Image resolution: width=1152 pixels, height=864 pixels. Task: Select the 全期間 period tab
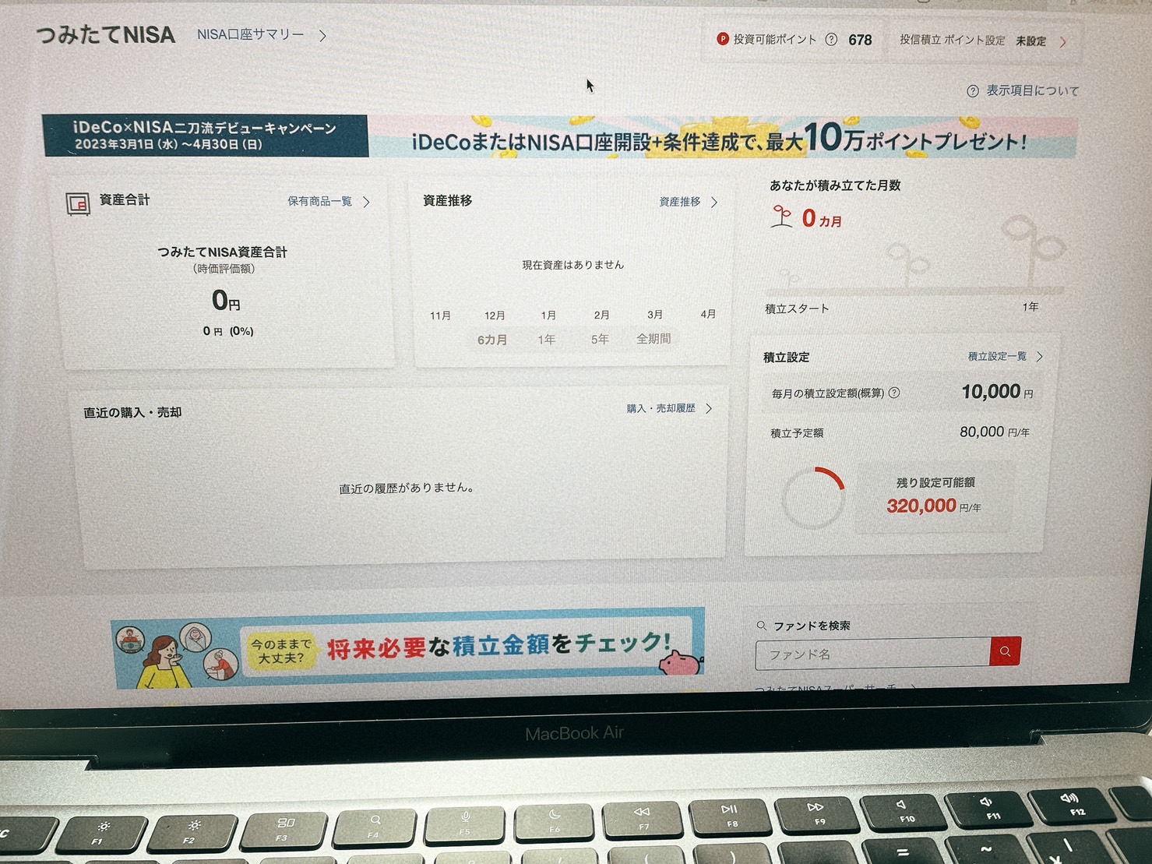tap(654, 338)
